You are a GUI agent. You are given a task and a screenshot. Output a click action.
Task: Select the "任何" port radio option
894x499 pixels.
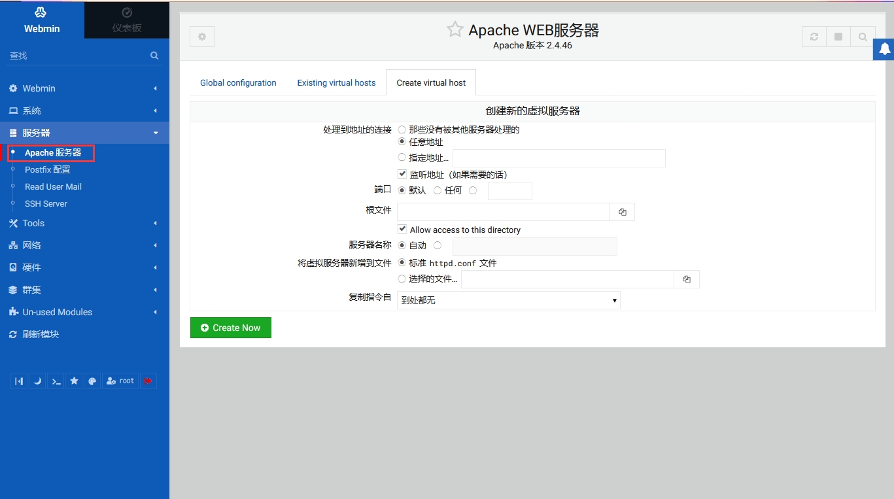[438, 190]
